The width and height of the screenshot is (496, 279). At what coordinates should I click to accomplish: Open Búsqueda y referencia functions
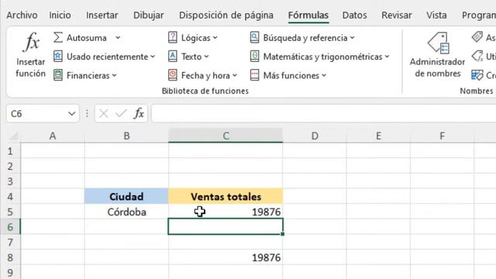(x=302, y=38)
